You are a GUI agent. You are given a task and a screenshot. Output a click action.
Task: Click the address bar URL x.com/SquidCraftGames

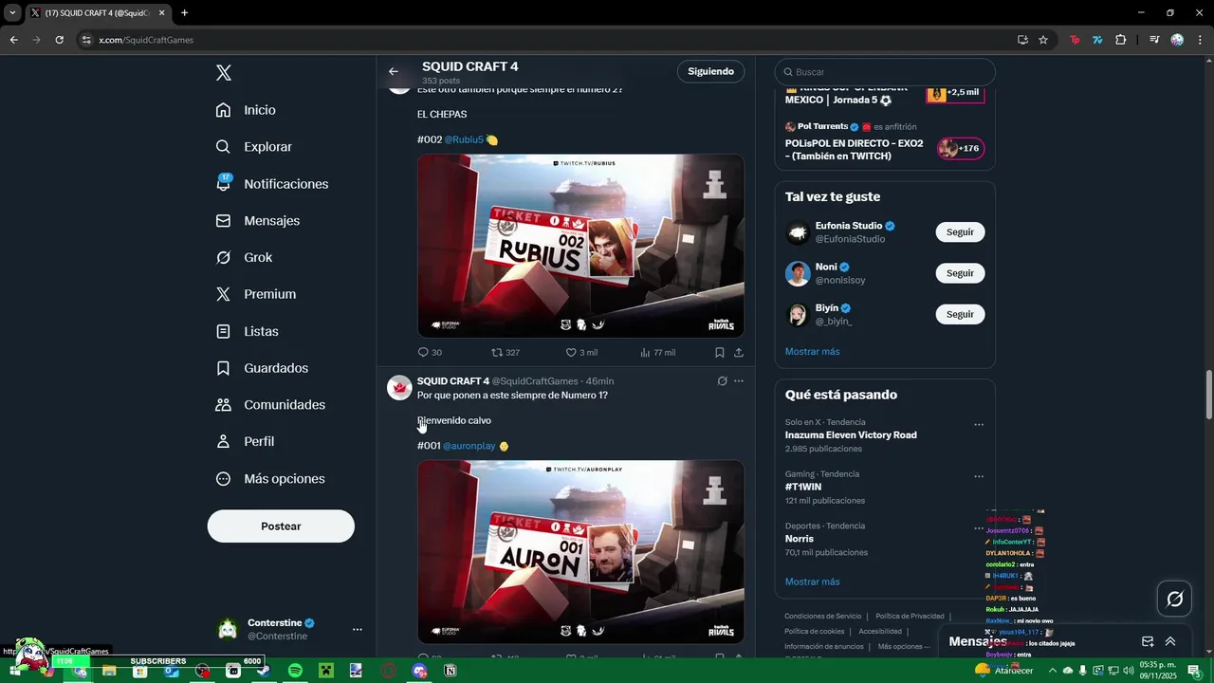[146, 40]
